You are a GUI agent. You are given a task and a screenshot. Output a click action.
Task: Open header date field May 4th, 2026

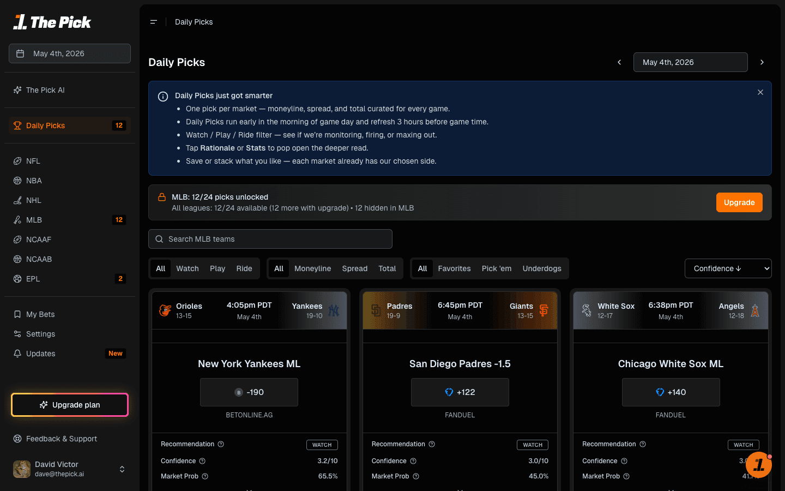690,62
